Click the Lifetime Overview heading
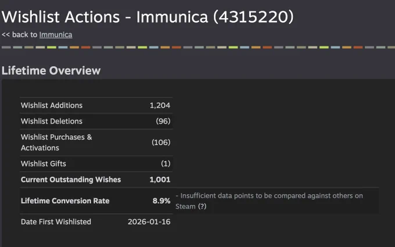This screenshot has height=247, width=395. (x=51, y=71)
